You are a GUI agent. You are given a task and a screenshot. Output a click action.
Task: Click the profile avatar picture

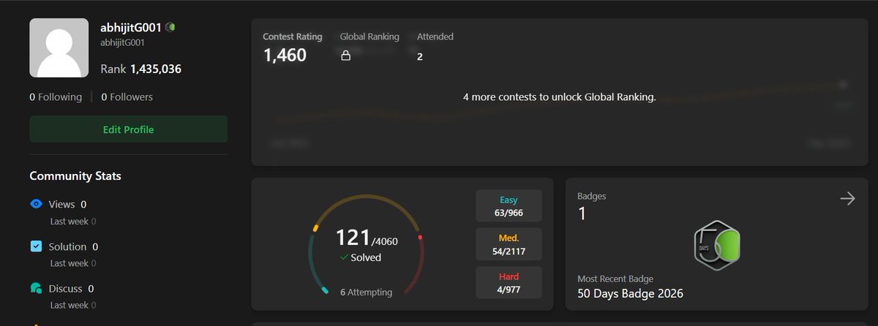click(59, 48)
